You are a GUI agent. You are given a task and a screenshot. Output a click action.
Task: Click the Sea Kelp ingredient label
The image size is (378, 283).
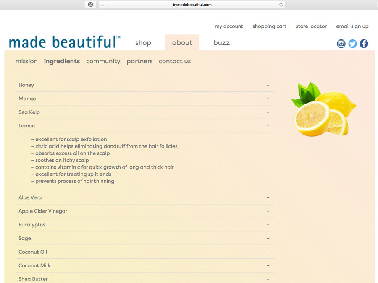pos(29,112)
